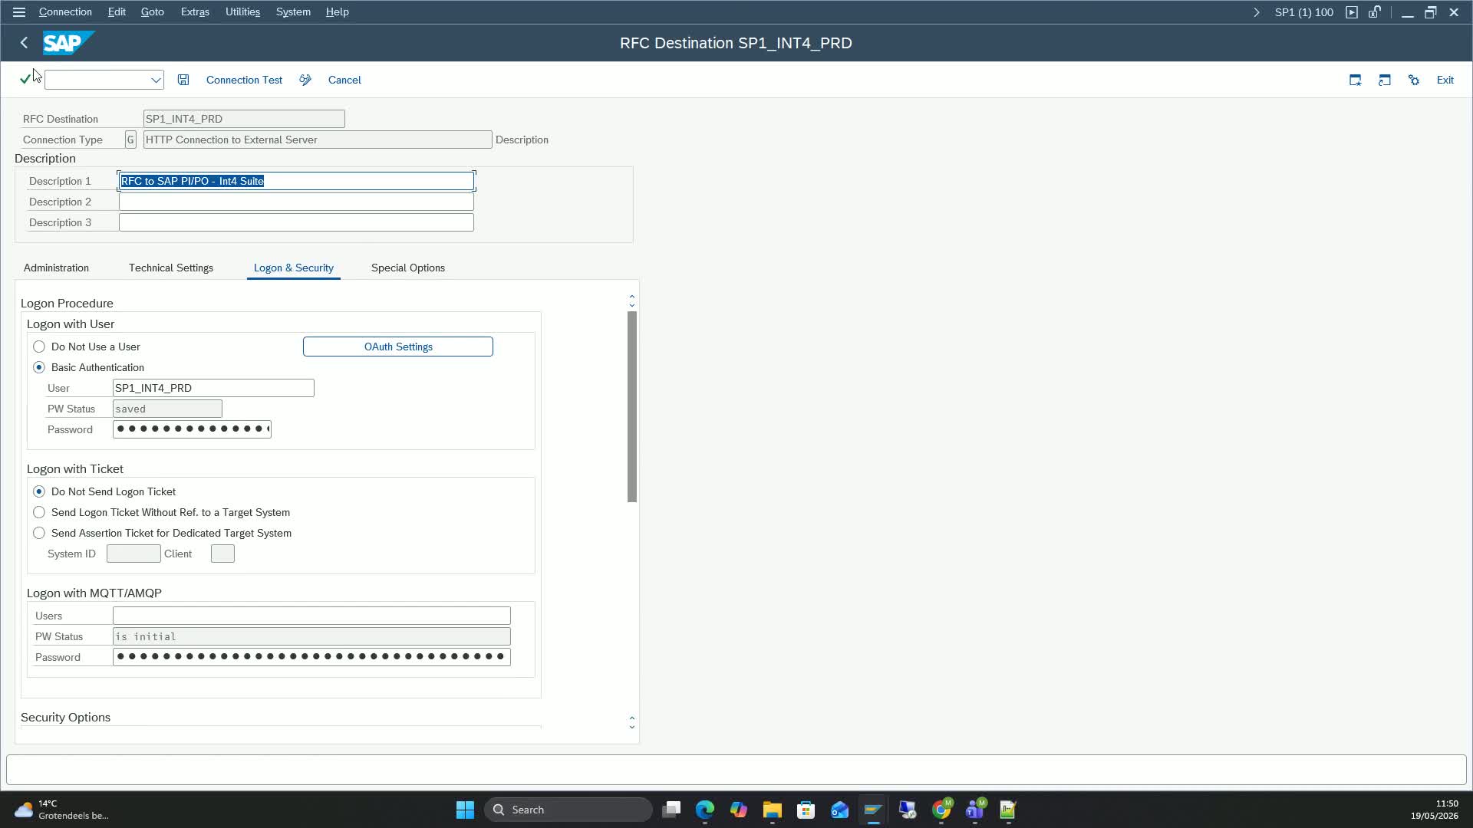
Task: Select the Basic Authentication radio button
Action: click(39, 367)
